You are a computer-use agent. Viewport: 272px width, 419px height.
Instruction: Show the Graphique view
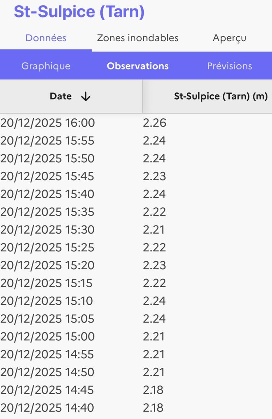pos(46,66)
